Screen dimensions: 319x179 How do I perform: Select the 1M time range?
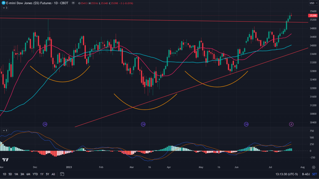tap(16, 174)
